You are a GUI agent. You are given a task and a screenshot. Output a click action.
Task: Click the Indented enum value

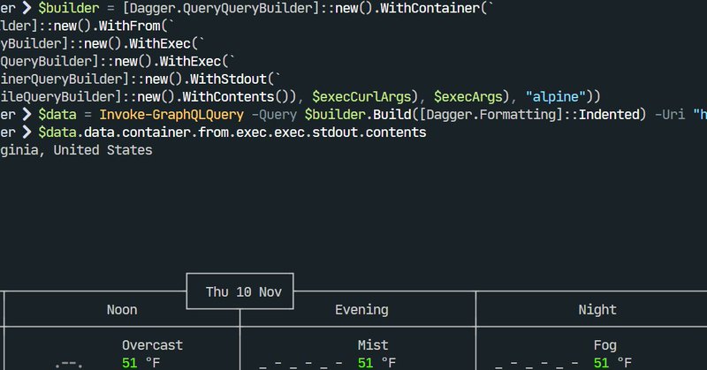pos(609,115)
